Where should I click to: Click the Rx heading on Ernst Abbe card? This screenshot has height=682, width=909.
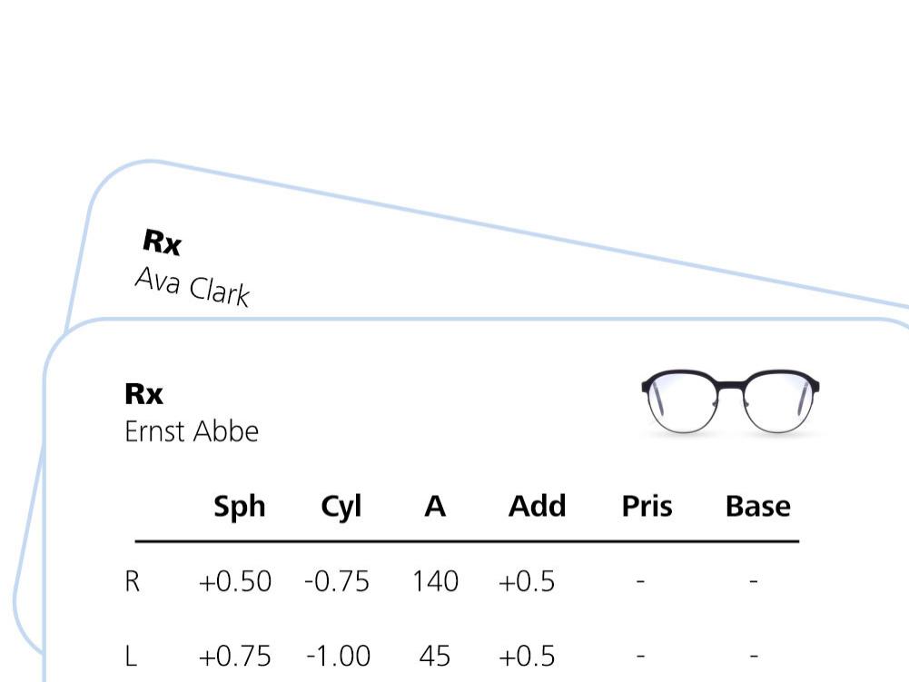(143, 394)
